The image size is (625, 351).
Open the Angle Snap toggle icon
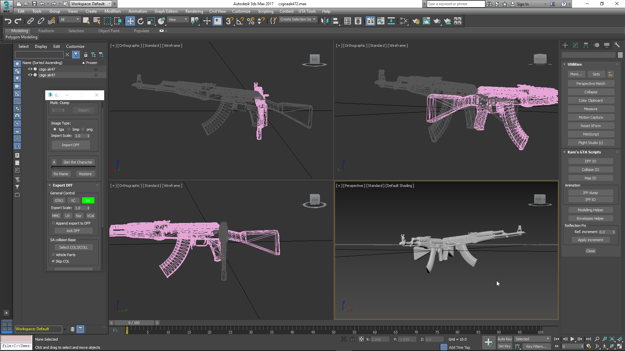pyautogui.click(x=239, y=21)
